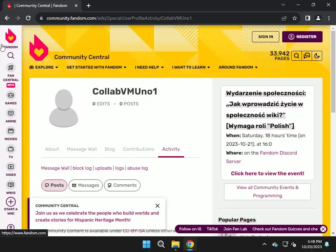Expand Get Started With Fandom menu
Viewport: 336px width, 252px height.
coord(96,67)
